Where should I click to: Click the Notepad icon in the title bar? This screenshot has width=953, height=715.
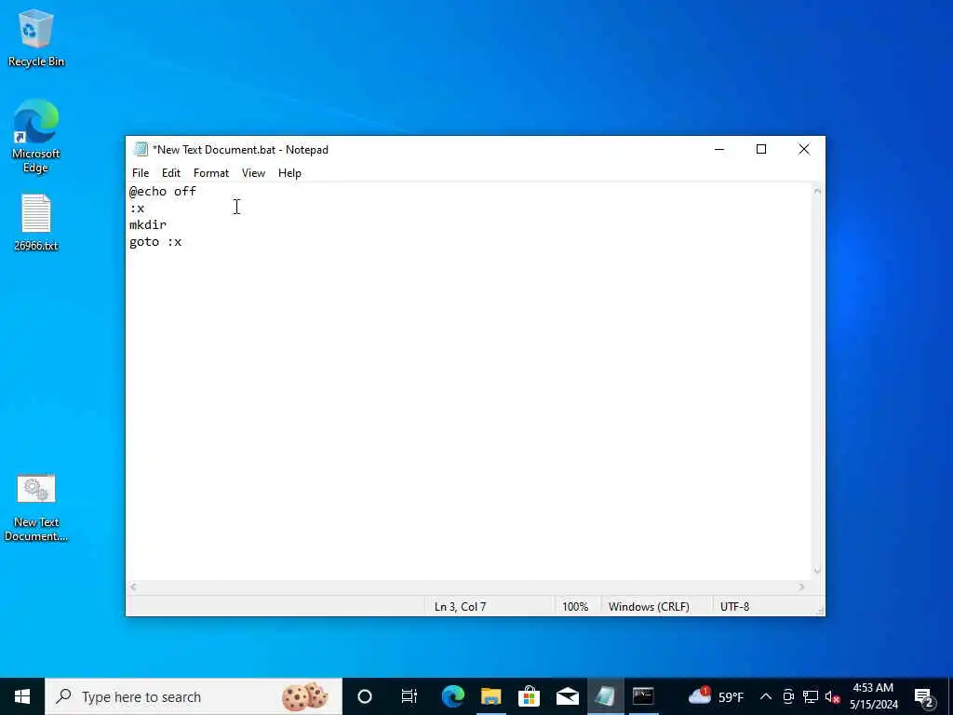(141, 149)
